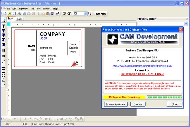Pick the Line drawing tool
190x127 pixels.
tap(3, 62)
